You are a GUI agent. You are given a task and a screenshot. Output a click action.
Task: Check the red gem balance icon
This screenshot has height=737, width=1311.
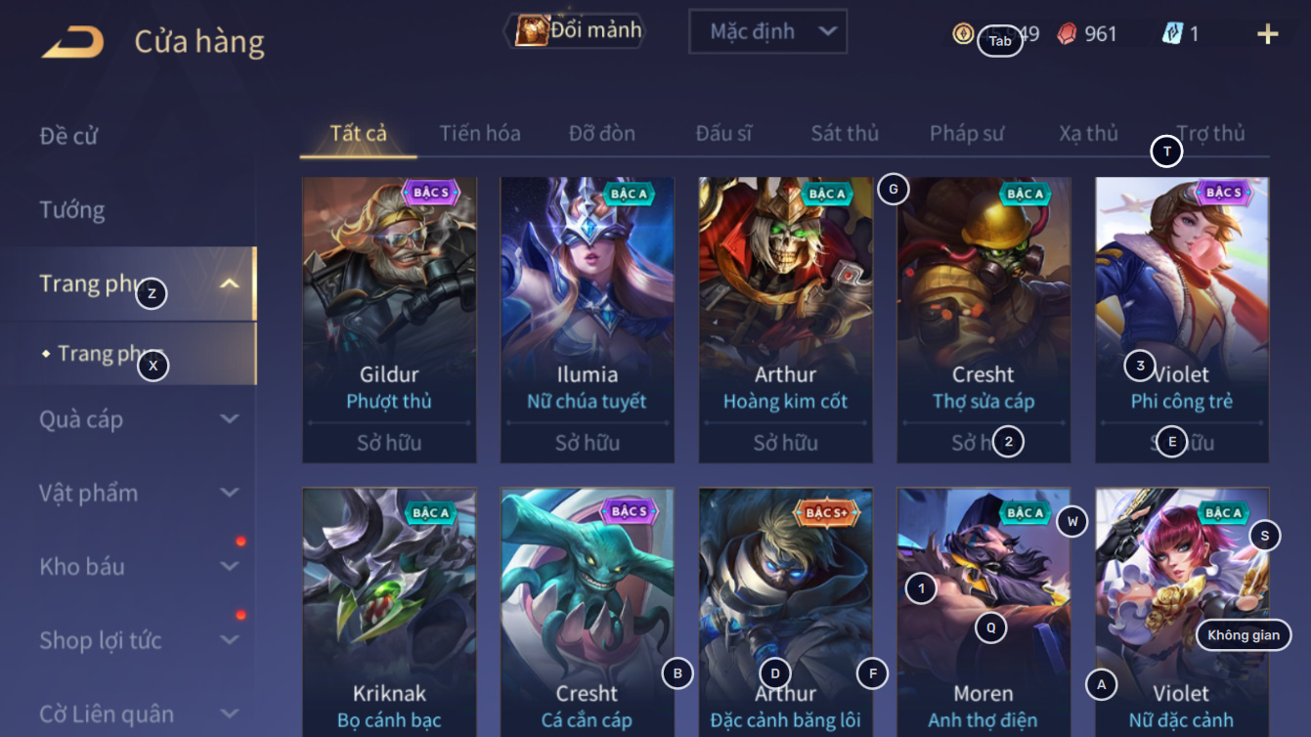coord(1067,33)
